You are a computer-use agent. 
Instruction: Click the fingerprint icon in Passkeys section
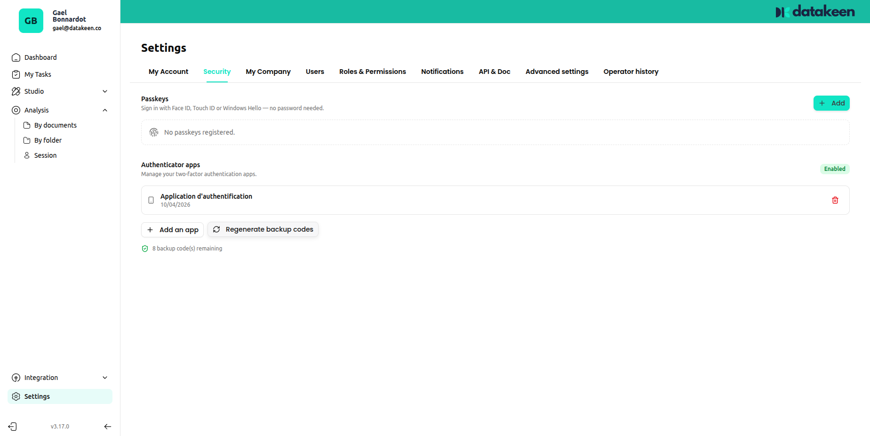pos(153,132)
